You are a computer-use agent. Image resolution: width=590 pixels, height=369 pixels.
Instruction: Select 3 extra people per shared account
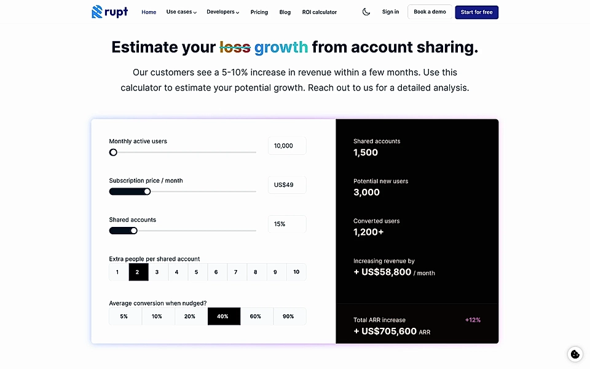tap(157, 272)
